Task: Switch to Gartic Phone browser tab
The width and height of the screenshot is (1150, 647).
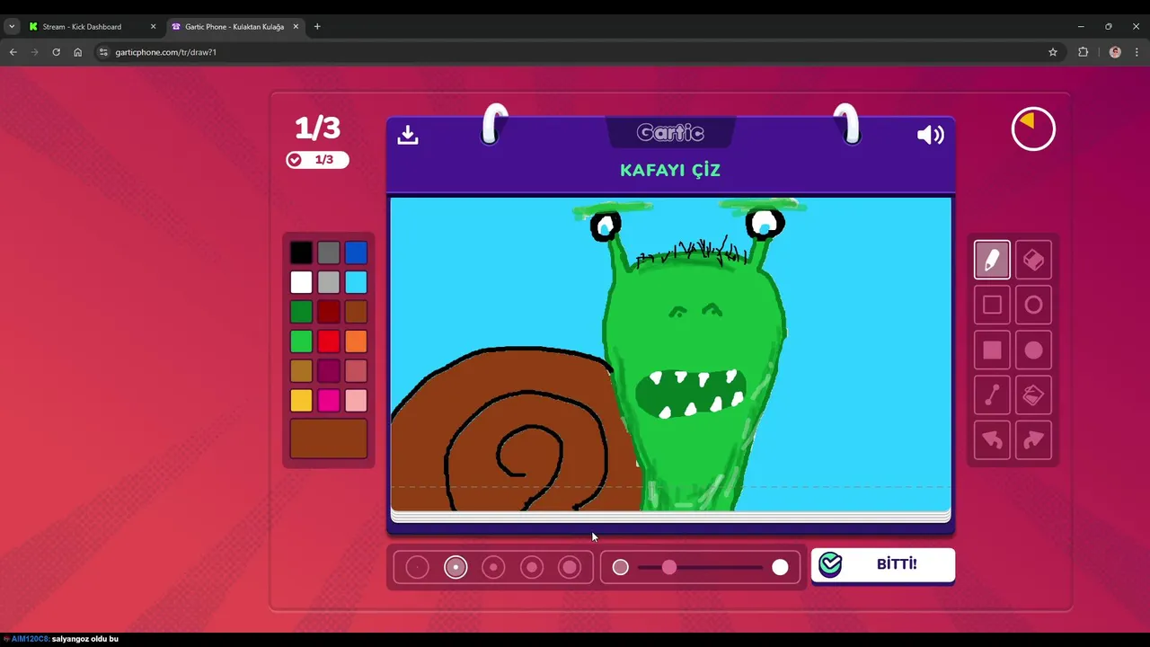Action: [234, 27]
